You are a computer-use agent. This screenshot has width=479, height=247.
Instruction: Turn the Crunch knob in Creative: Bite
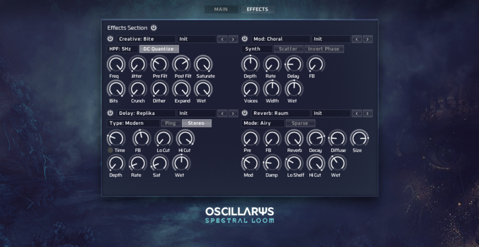click(138, 89)
